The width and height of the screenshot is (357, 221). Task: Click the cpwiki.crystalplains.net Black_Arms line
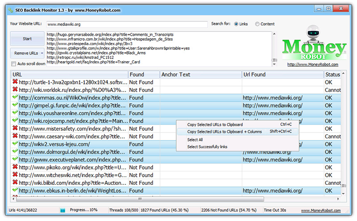(x=96, y=53)
